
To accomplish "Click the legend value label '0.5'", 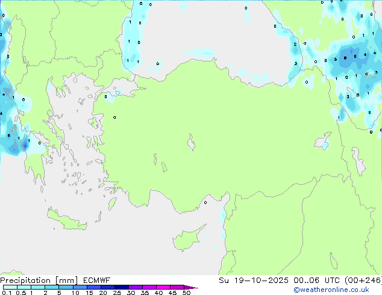I will point(21,293).
